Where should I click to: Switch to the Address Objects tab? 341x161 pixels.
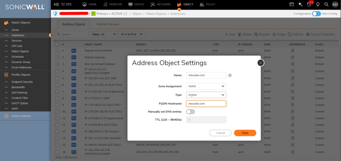pos(74,24)
